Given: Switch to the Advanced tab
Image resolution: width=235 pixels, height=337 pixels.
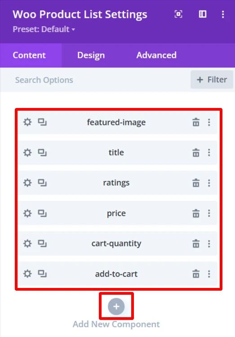Looking at the screenshot, I should 156,55.
